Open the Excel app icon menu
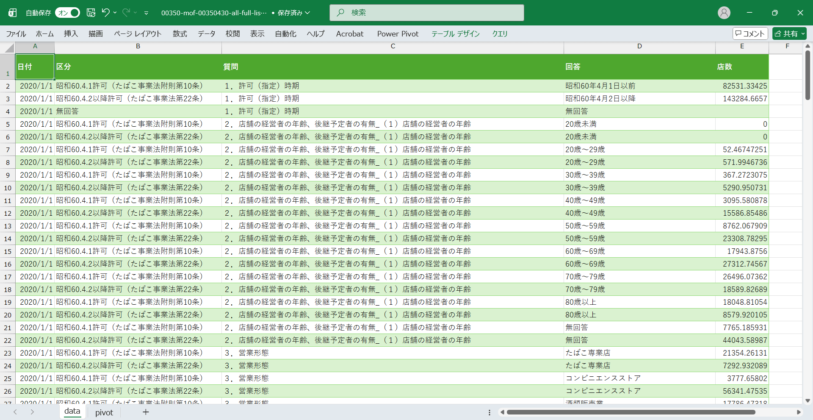Screen dimensions: 813x420 (x=13, y=13)
